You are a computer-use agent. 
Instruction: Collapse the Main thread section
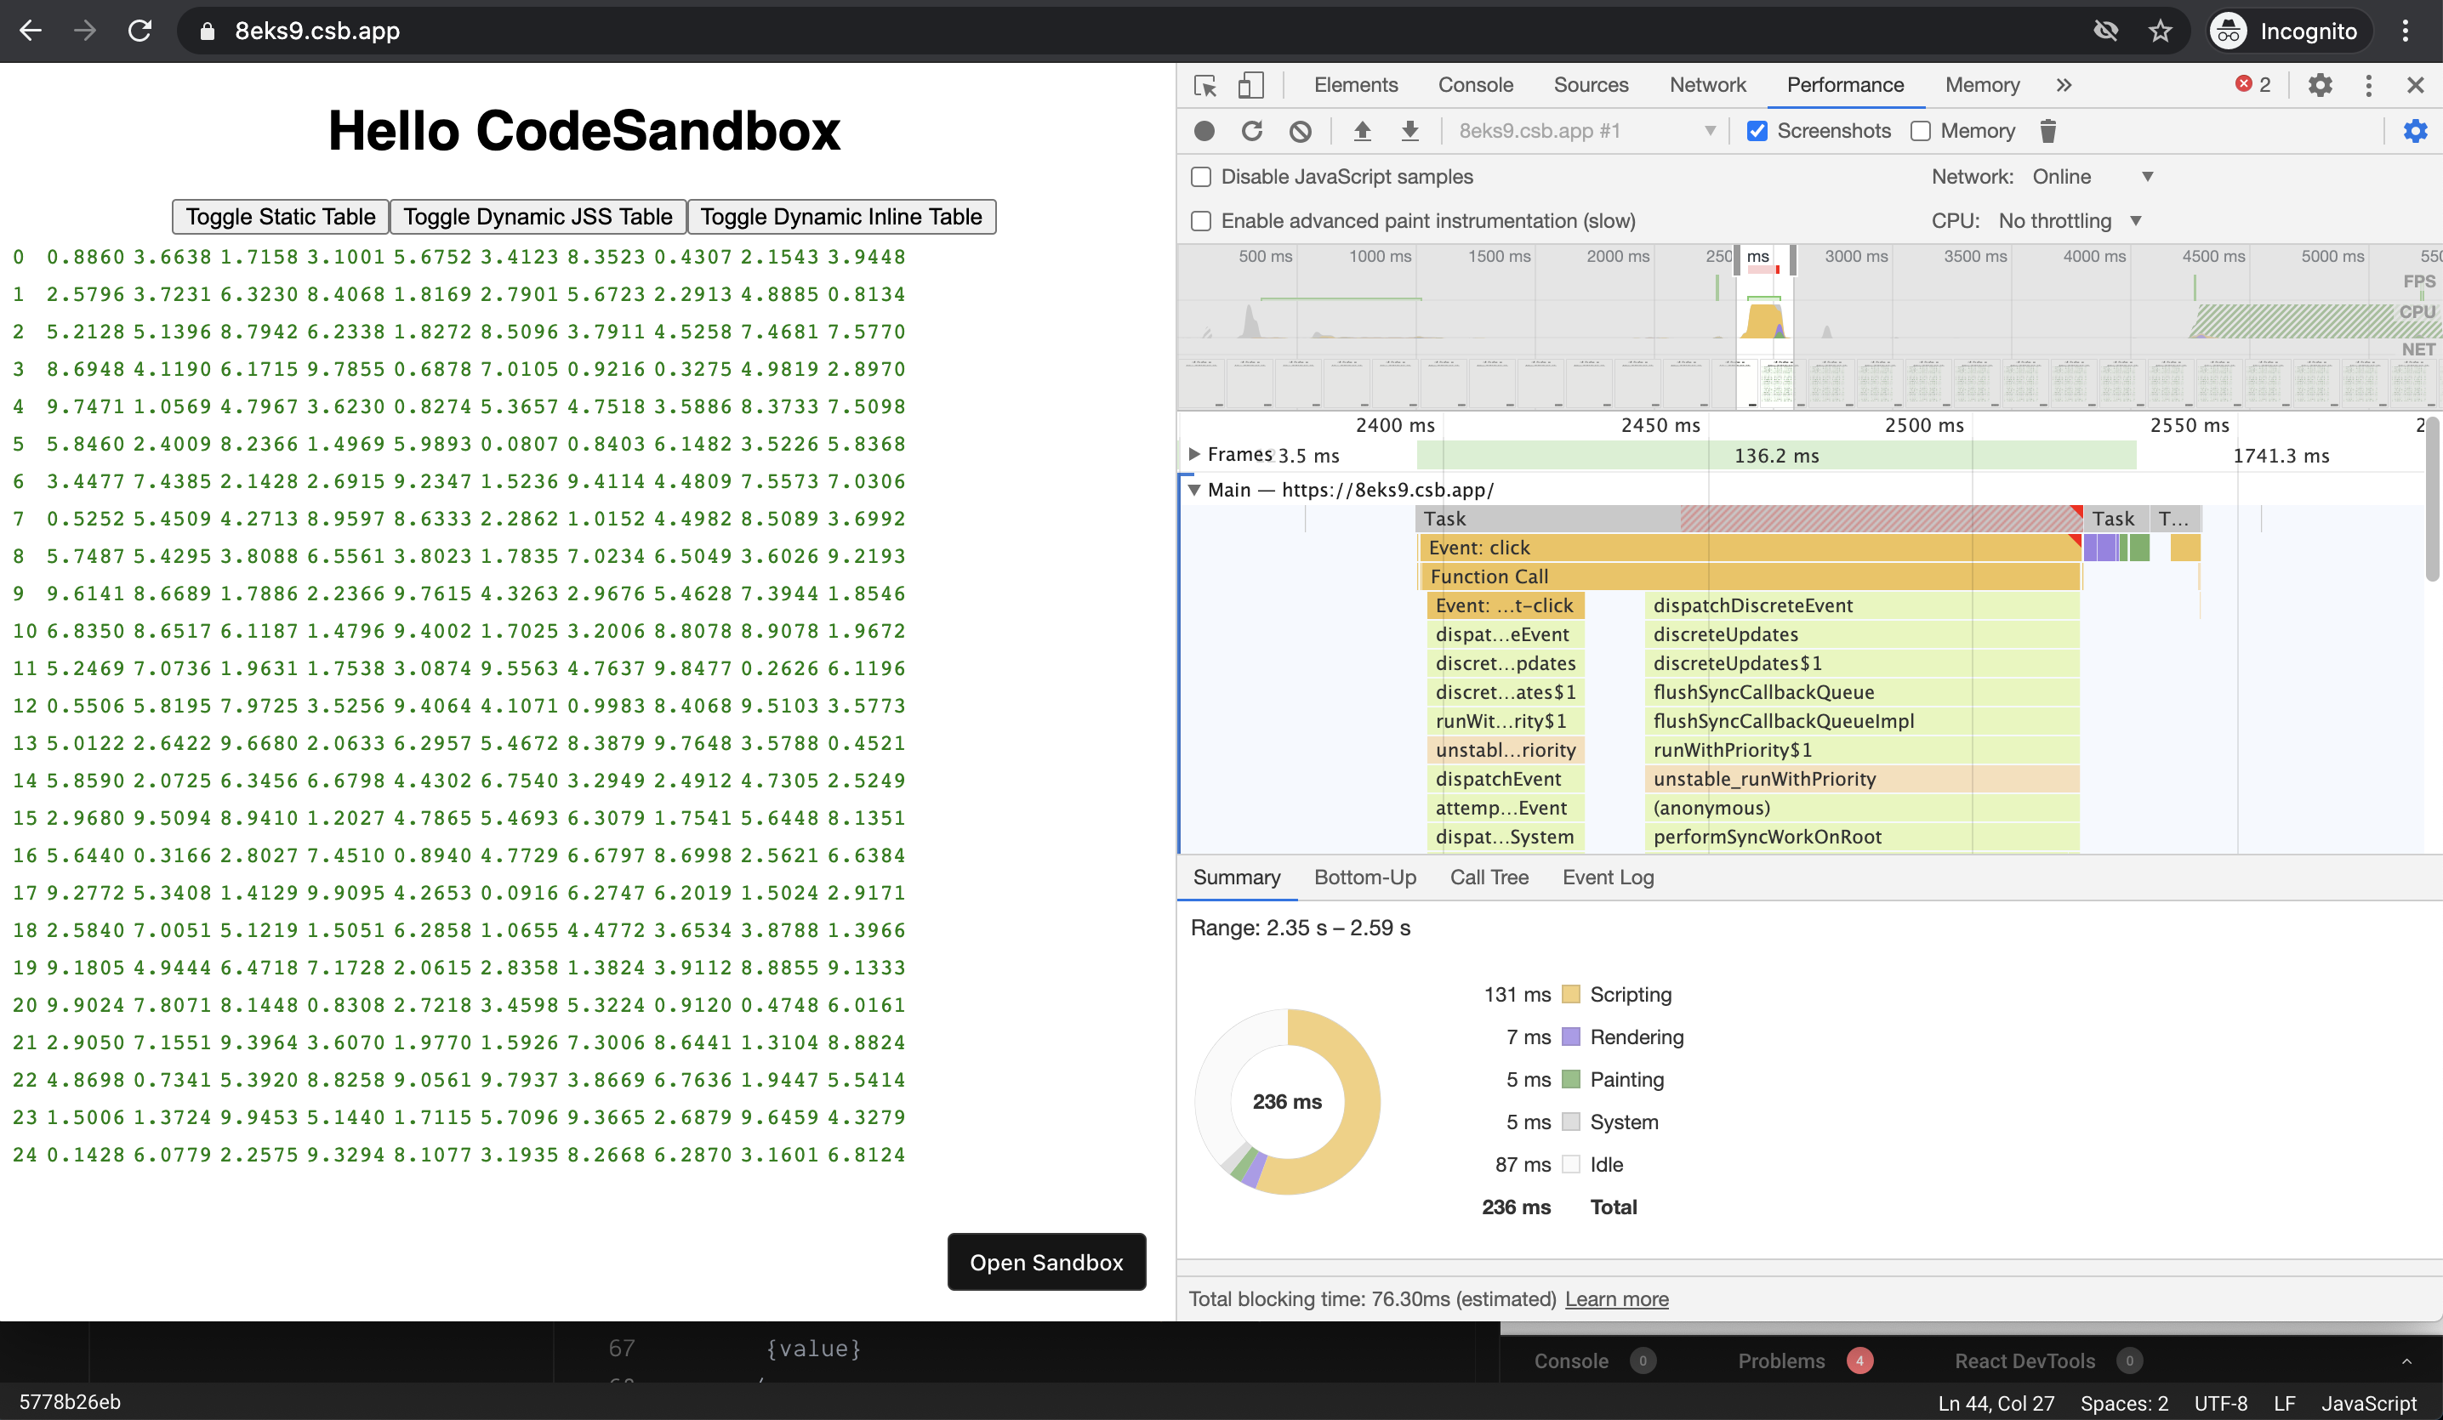click(1194, 490)
